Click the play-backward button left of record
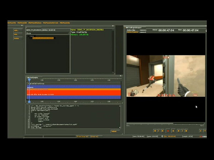This screenshot has height=160, width=214. coord(162,131)
